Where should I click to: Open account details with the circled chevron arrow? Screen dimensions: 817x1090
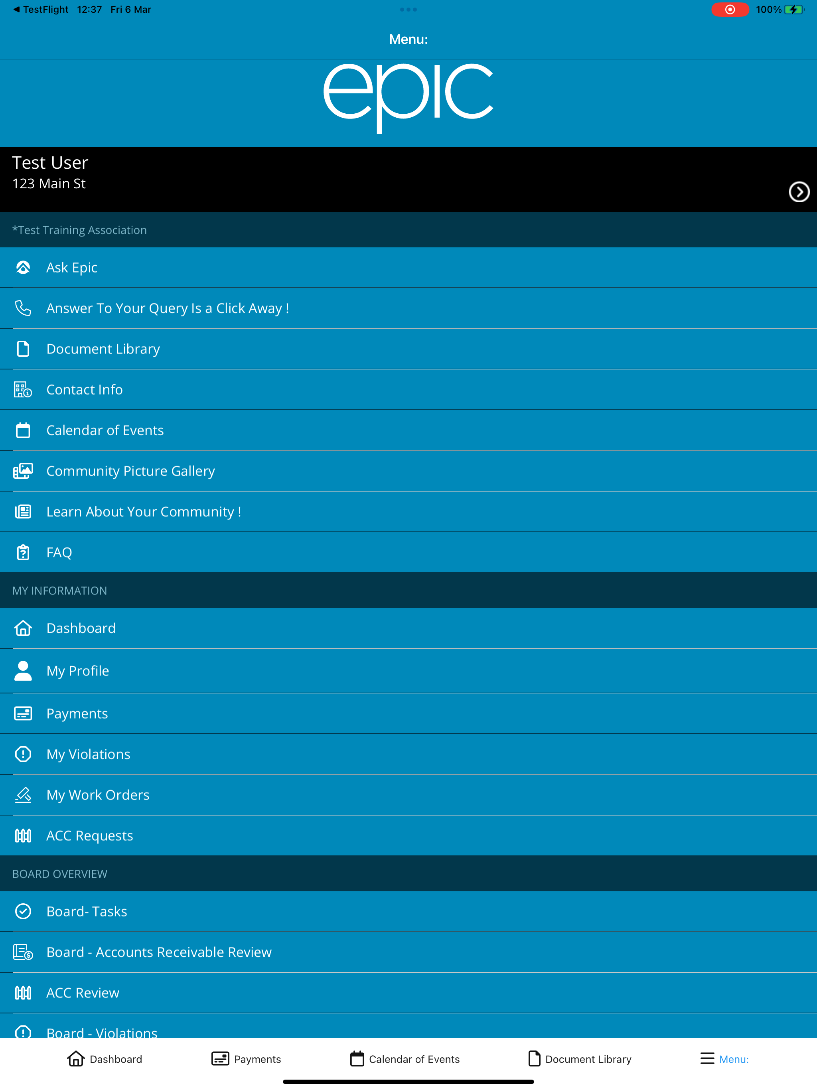[x=799, y=192]
